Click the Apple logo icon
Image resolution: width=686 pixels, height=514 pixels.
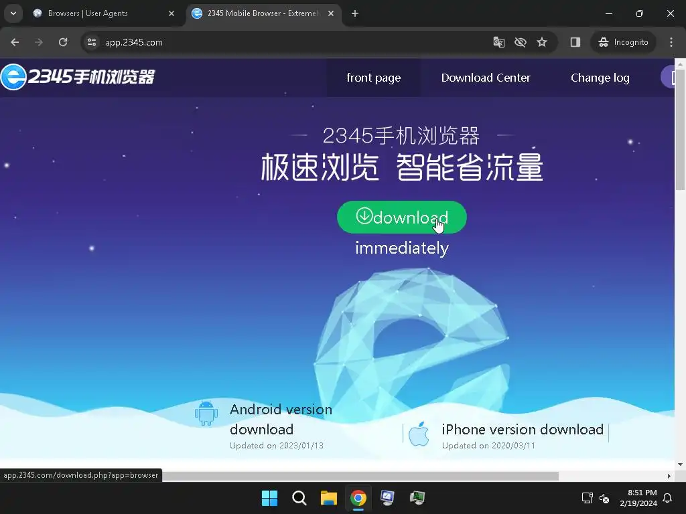pos(419,434)
